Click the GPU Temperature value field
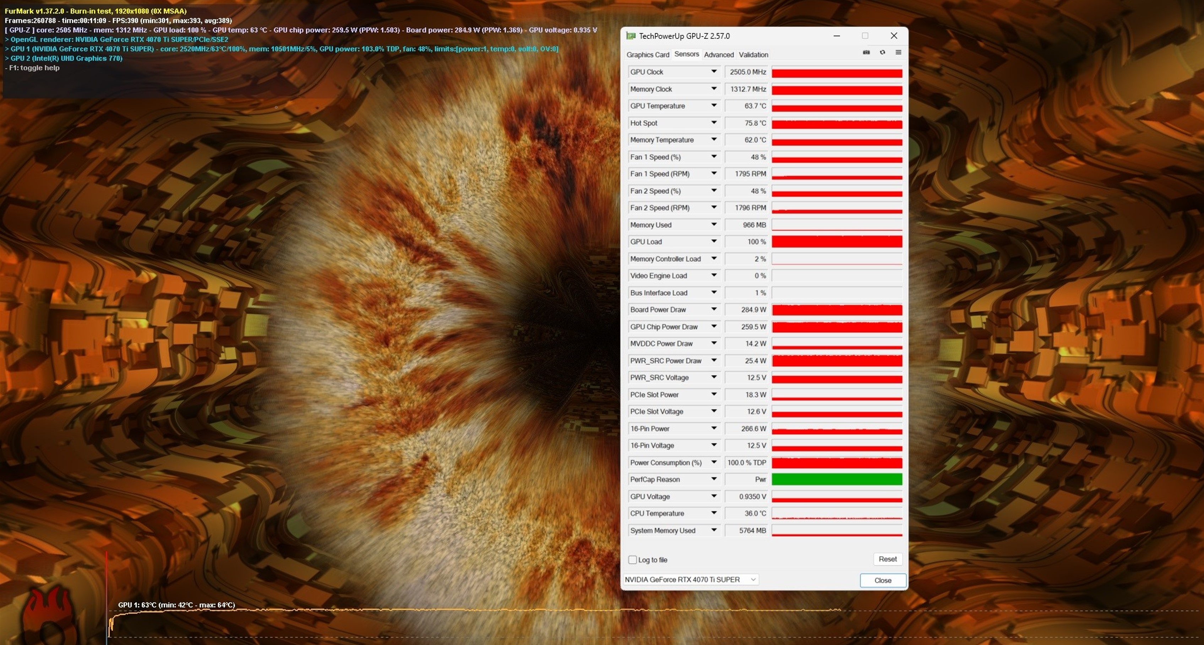The image size is (1204, 645). [x=746, y=106]
